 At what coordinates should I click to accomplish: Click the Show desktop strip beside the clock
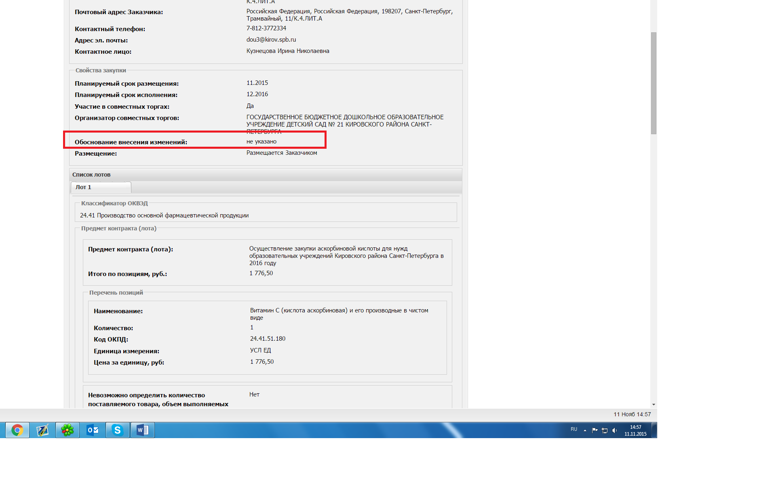click(x=654, y=430)
